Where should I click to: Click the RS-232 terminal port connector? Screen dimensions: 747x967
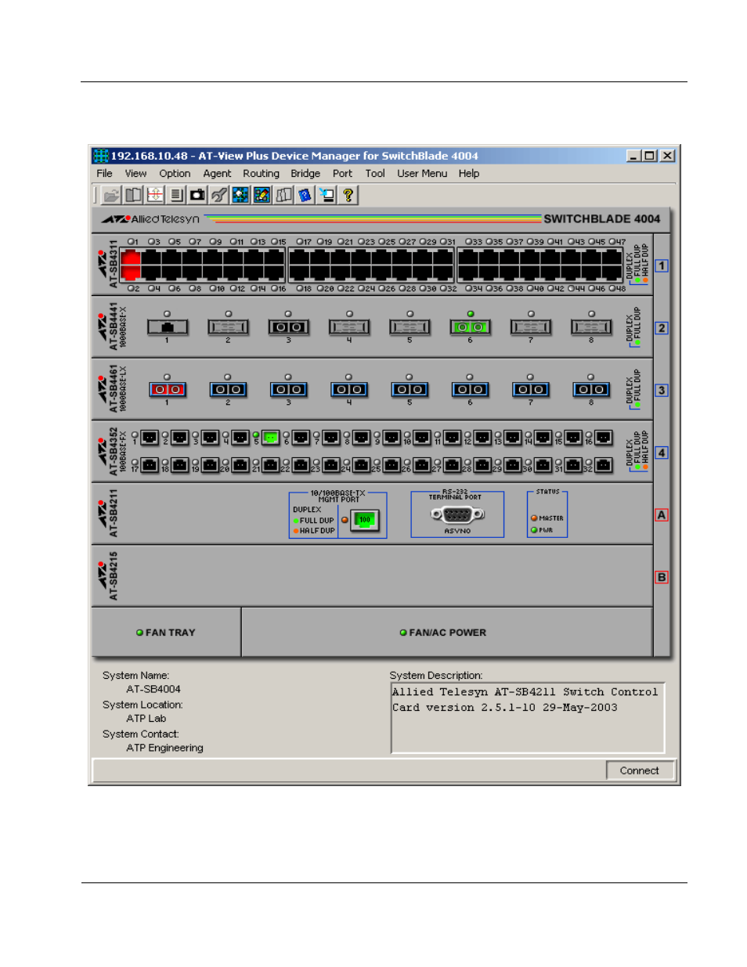pos(457,514)
